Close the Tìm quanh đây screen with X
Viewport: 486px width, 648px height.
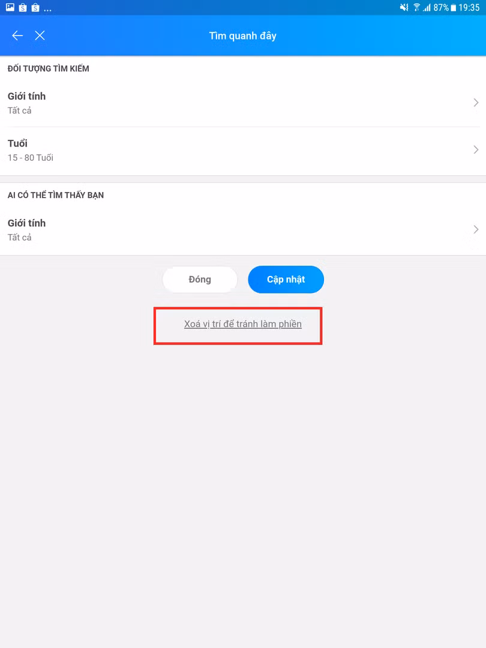click(x=40, y=35)
